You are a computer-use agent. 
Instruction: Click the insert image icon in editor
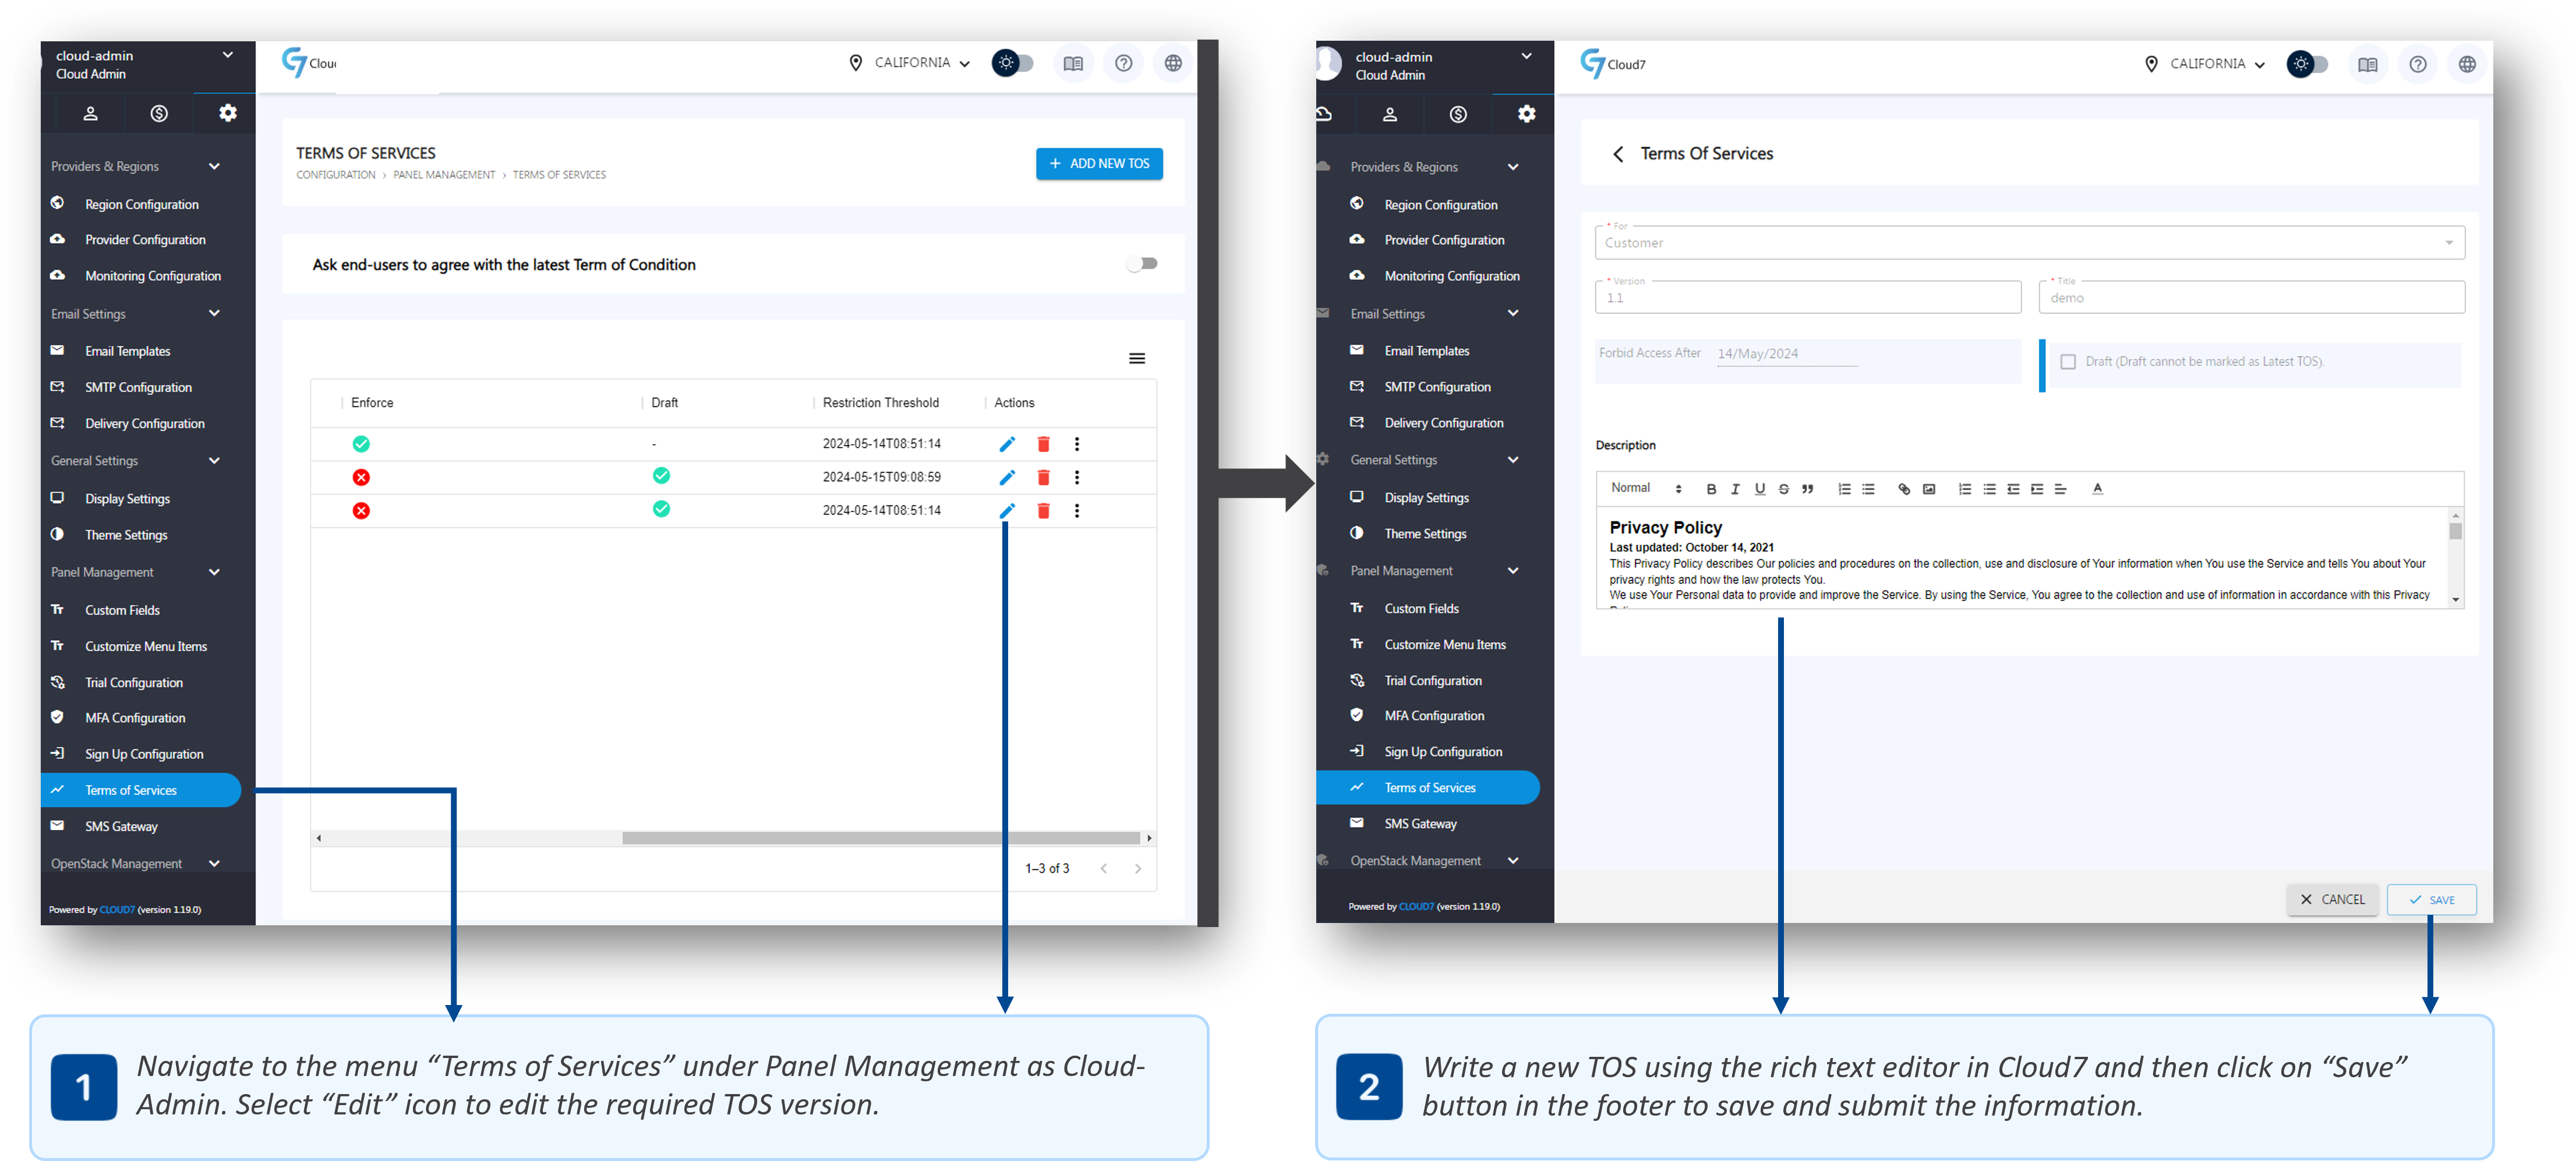1929,489
